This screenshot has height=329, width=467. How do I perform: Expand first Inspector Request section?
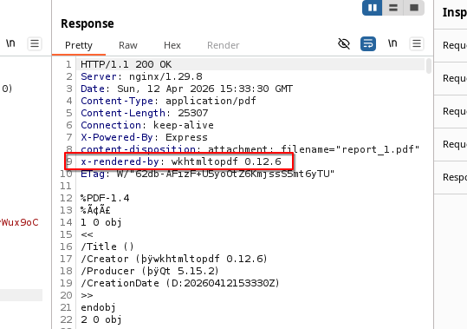point(451,46)
